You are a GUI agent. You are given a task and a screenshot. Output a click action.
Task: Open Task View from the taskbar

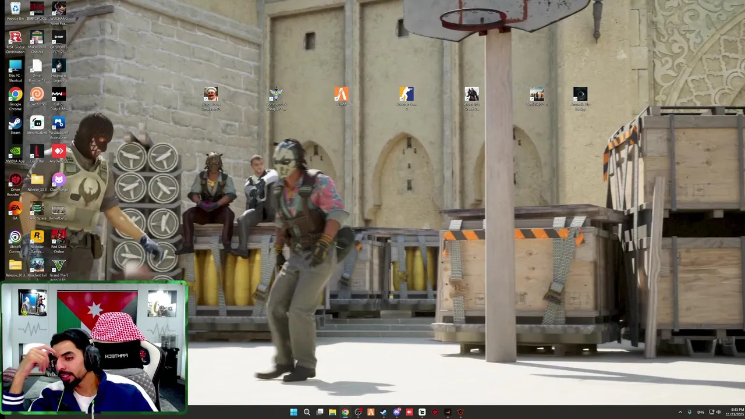coord(320,412)
